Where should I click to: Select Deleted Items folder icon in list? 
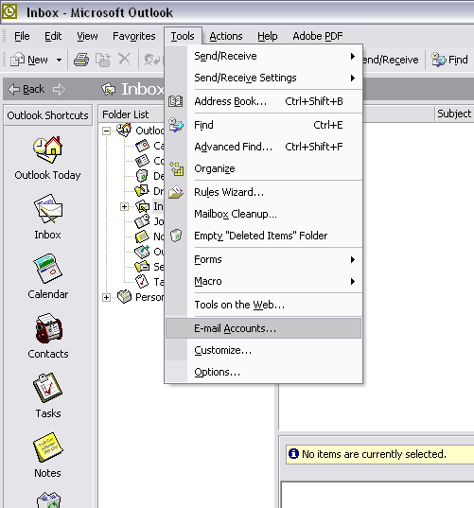tap(142, 176)
